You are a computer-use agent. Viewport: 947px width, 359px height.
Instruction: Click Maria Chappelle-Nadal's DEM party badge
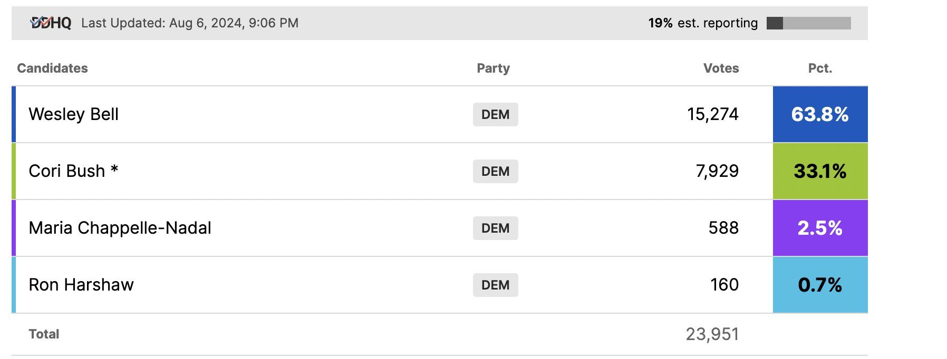[x=495, y=228]
